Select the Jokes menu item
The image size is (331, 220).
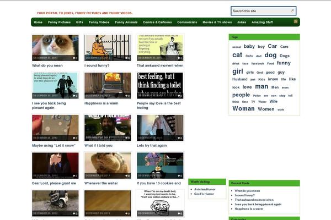[242, 22]
